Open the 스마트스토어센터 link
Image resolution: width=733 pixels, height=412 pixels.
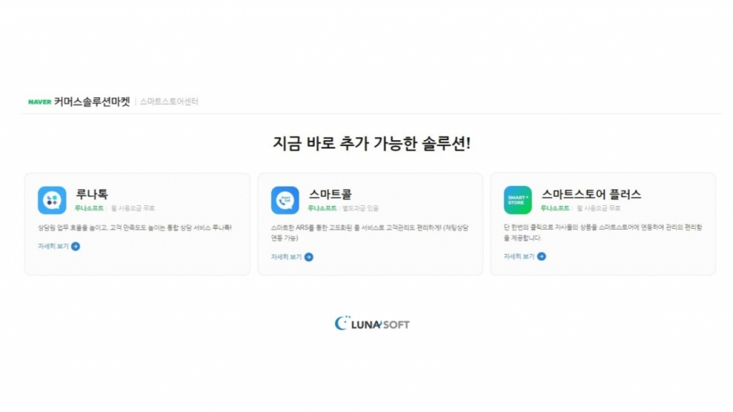tap(169, 102)
